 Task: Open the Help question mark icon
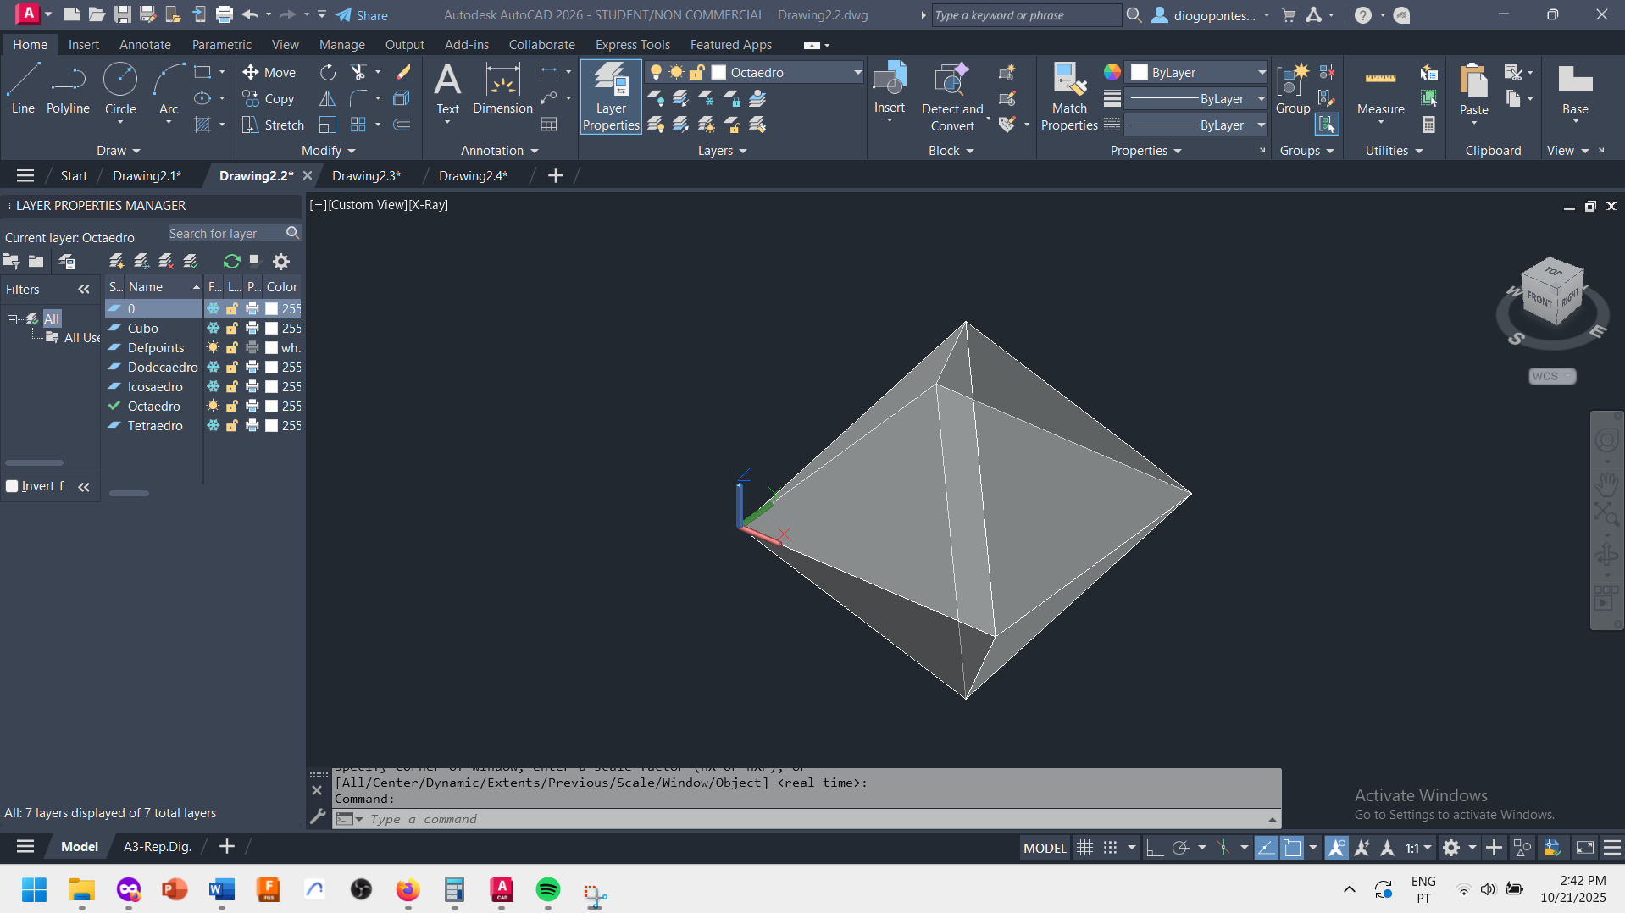(x=1362, y=15)
